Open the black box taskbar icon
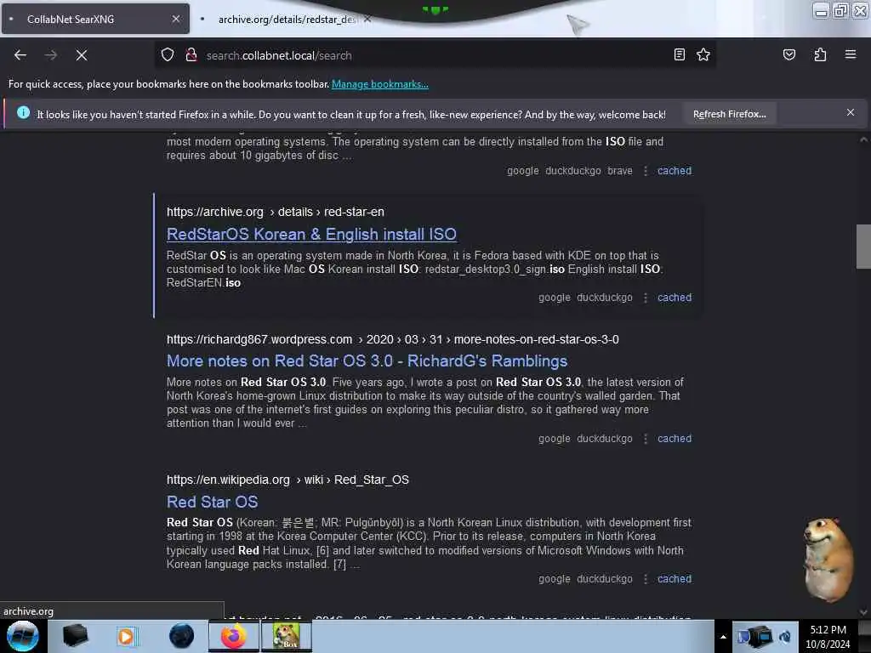Image resolution: width=871 pixels, height=653 pixels. click(75, 636)
